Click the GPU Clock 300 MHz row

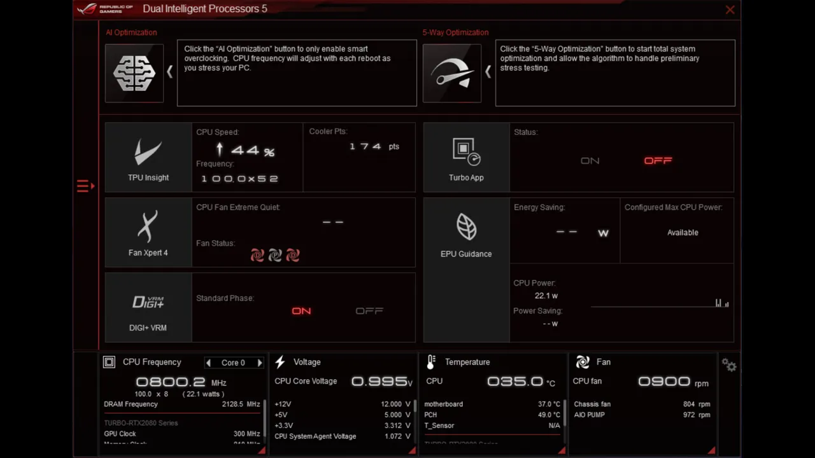(x=182, y=434)
